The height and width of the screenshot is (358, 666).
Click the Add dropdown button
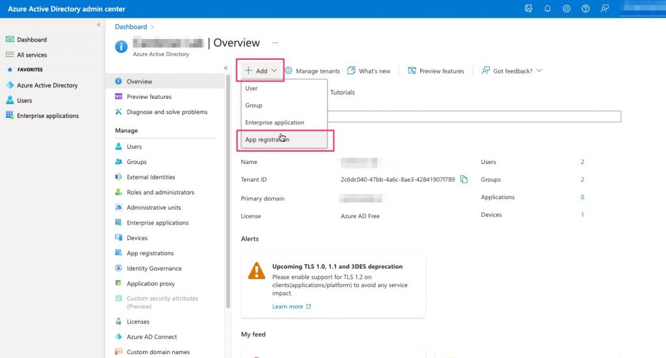click(260, 70)
